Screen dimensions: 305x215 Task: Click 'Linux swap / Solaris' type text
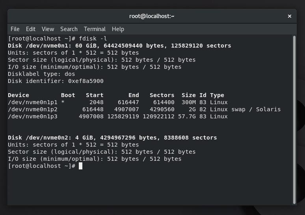pos(245,109)
